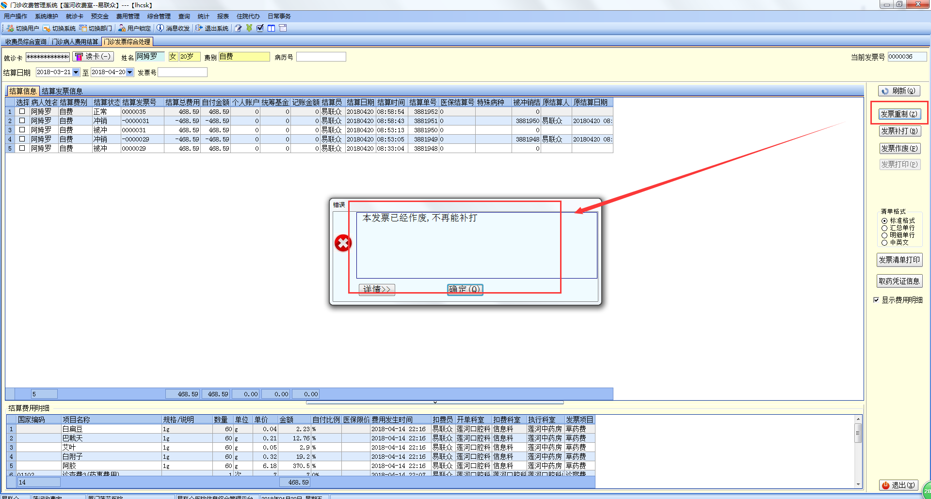931x499 pixels.
Task: Click the 发票作废(F) button
Action: pyautogui.click(x=899, y=148)
